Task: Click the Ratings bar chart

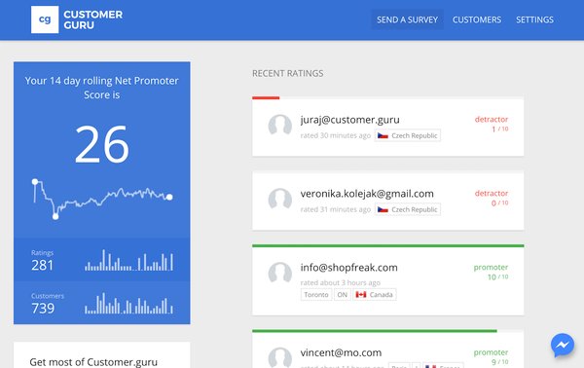Action: pyautogui.click(x=128, y=260)
